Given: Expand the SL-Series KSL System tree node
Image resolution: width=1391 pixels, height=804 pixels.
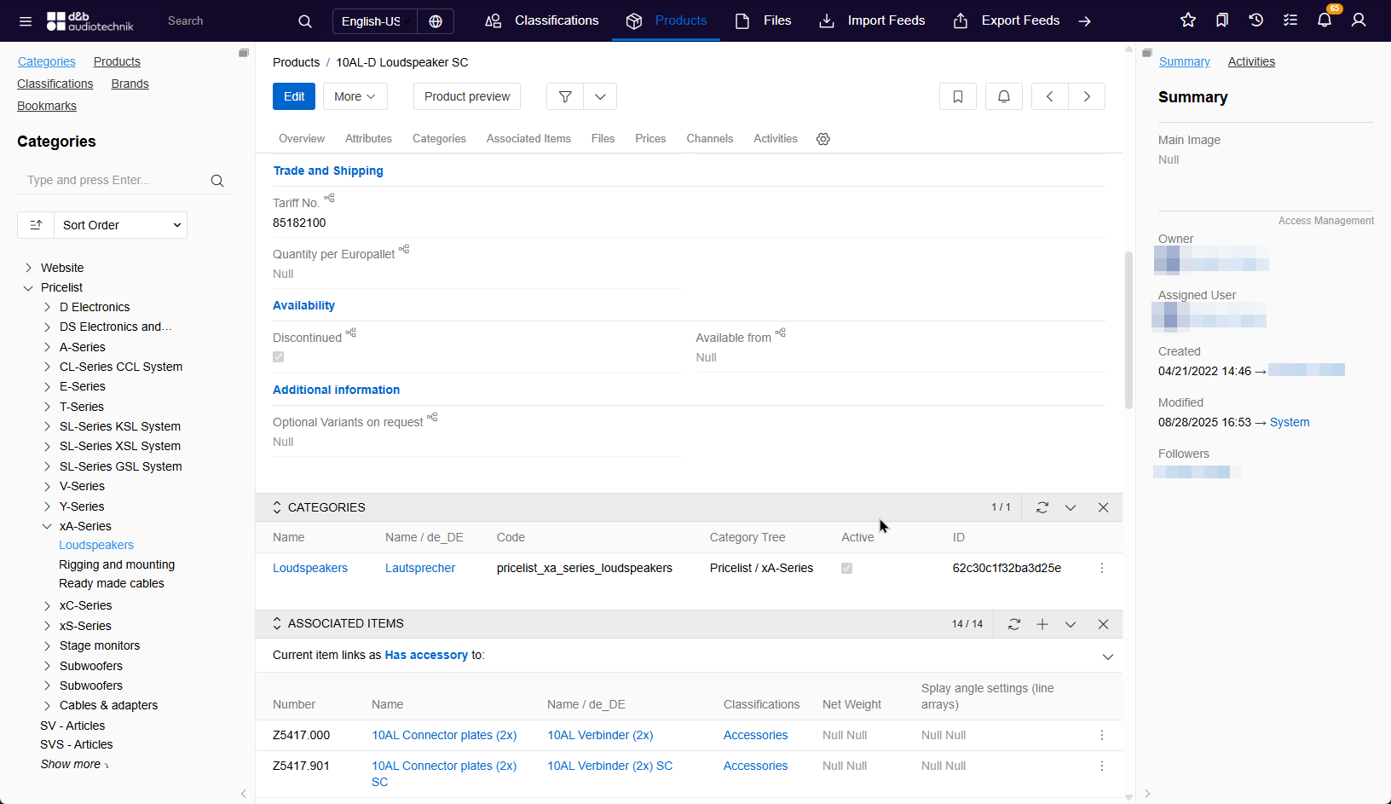Looking at the screenshot, I should click(47, 426).
